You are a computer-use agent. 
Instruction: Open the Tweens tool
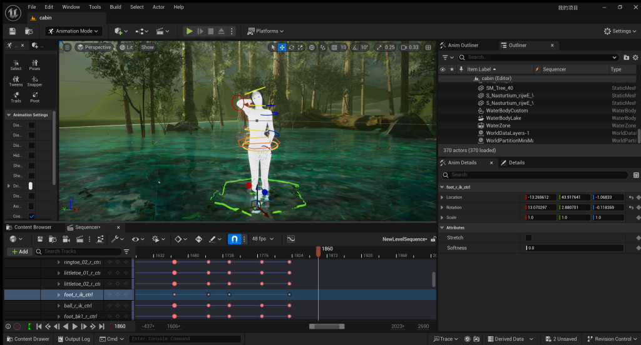click(x=16, y=81)
